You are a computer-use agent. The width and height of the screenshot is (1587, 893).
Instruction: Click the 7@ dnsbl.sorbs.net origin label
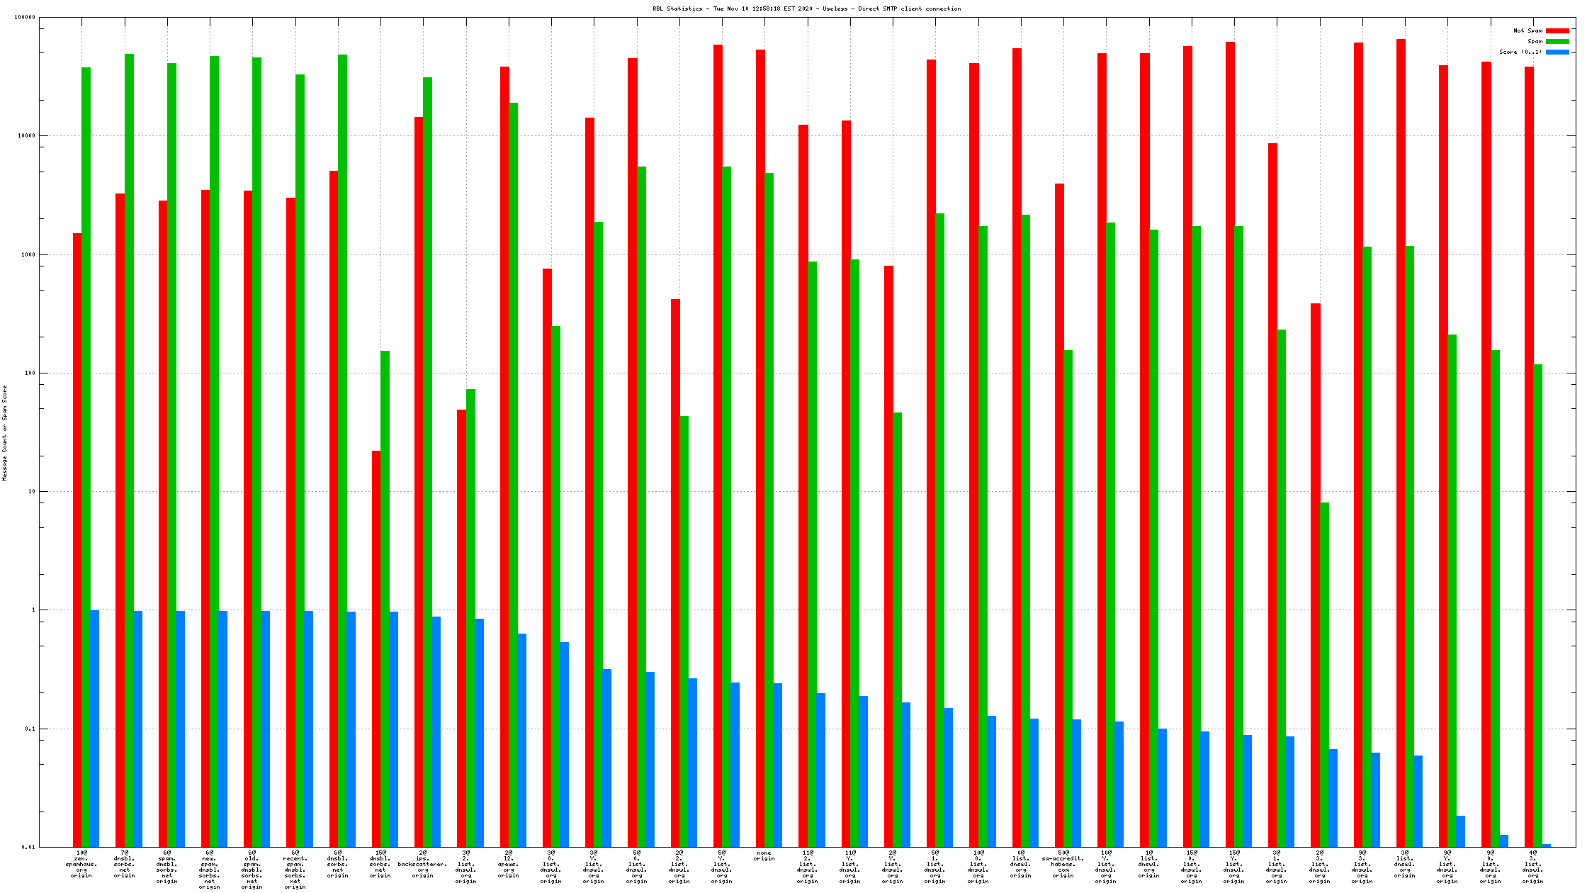[125, 864]
